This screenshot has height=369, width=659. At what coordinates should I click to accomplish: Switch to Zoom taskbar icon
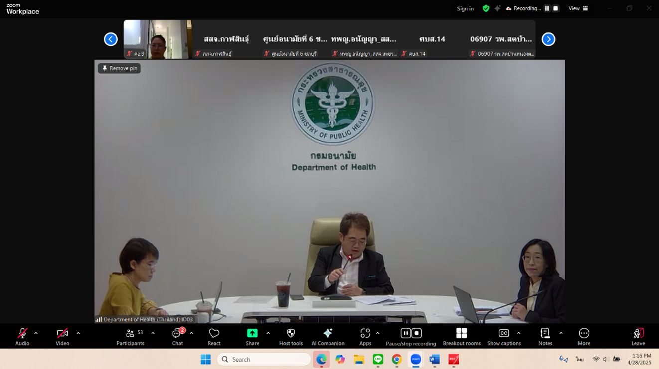(x=416, y=359)
